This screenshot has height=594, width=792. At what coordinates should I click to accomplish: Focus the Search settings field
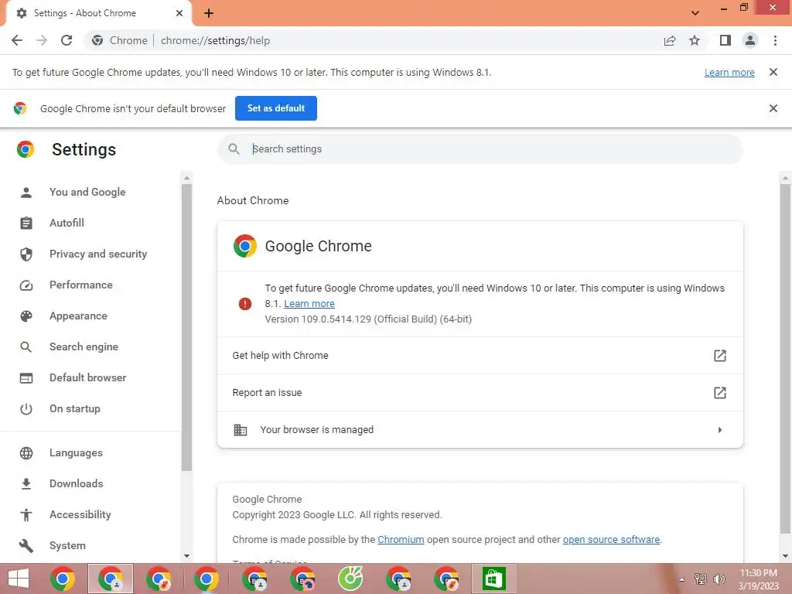click(480, 149)
